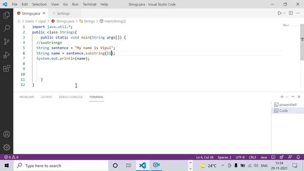Click line 8 in the code editor
304x171 pixels.
(x=156, y=64)
